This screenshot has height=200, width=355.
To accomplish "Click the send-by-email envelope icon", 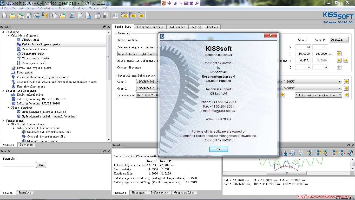I will coord(37,16).
